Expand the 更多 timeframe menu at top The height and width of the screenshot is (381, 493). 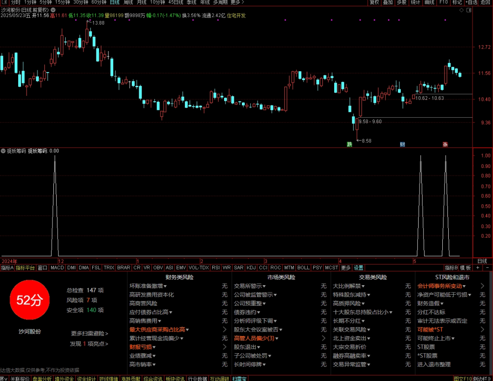click(237, 2)
